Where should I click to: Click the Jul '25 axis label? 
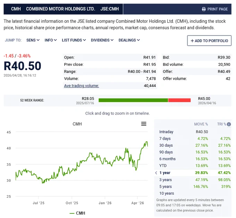point(39,203)
